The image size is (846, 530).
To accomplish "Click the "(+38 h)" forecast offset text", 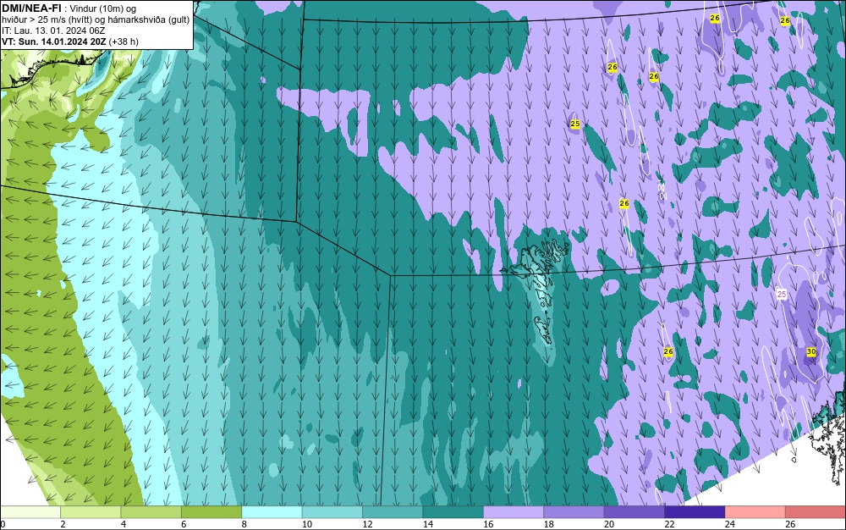I will pos(124,41).
